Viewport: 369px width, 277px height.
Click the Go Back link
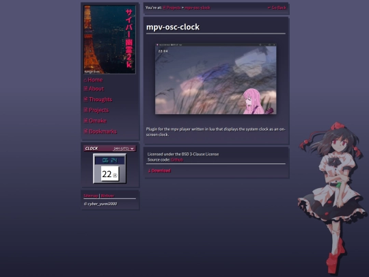pyautogui.click(x=277, y=8)
